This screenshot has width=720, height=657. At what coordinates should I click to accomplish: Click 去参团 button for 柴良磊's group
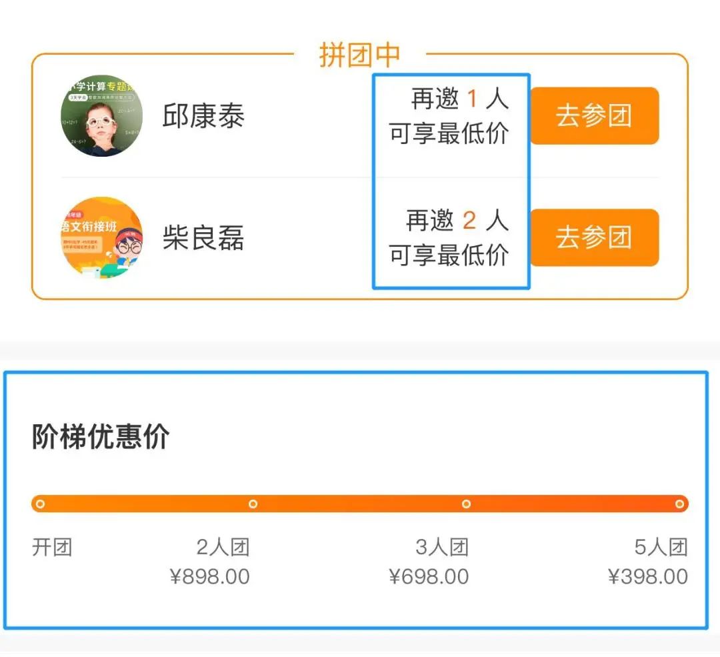pyautogui.click(x=594, y=237)
